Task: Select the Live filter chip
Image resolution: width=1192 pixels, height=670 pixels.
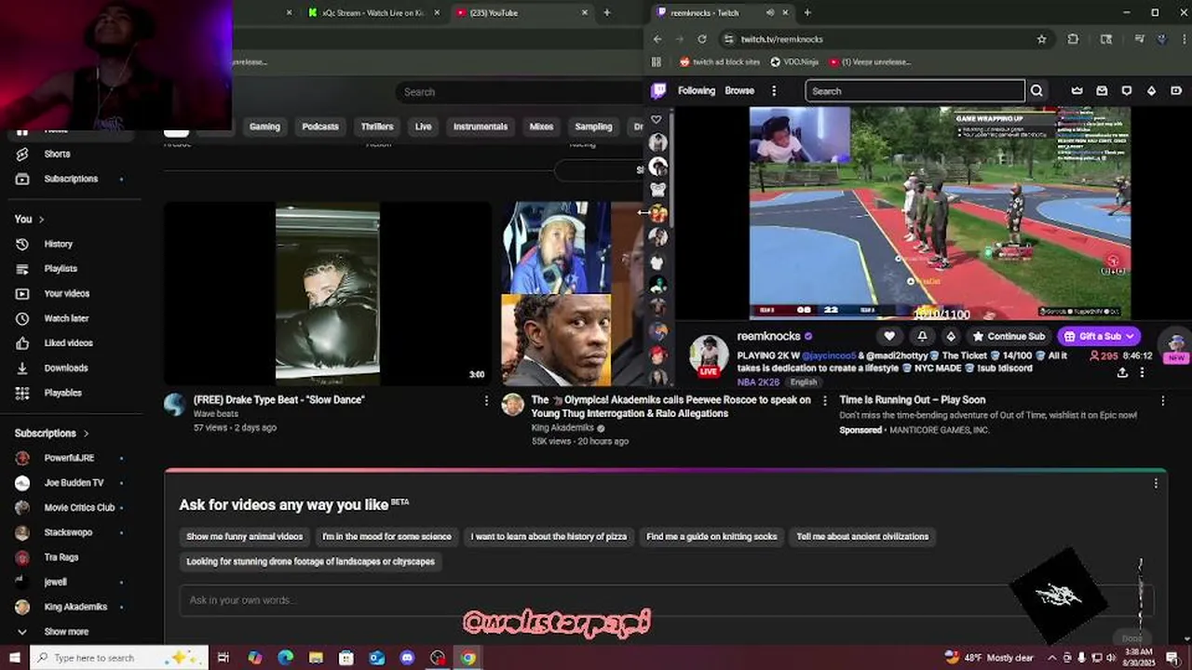Action: (423, 127)
